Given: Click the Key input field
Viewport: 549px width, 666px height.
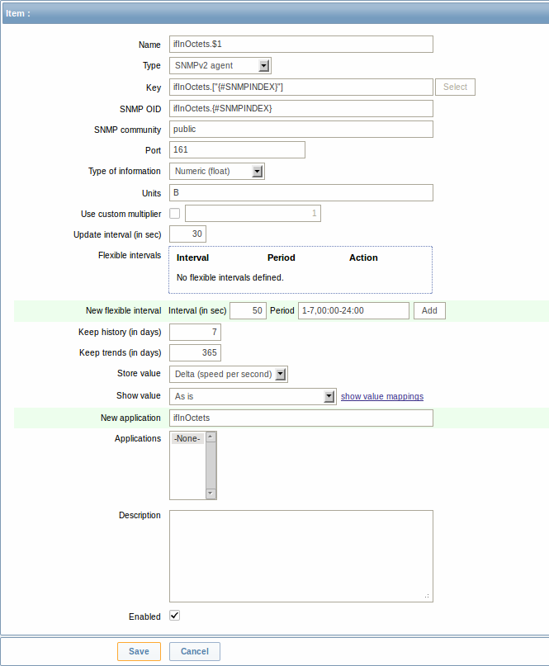Looking at the screenshot, I should click(x=301, y=87).
